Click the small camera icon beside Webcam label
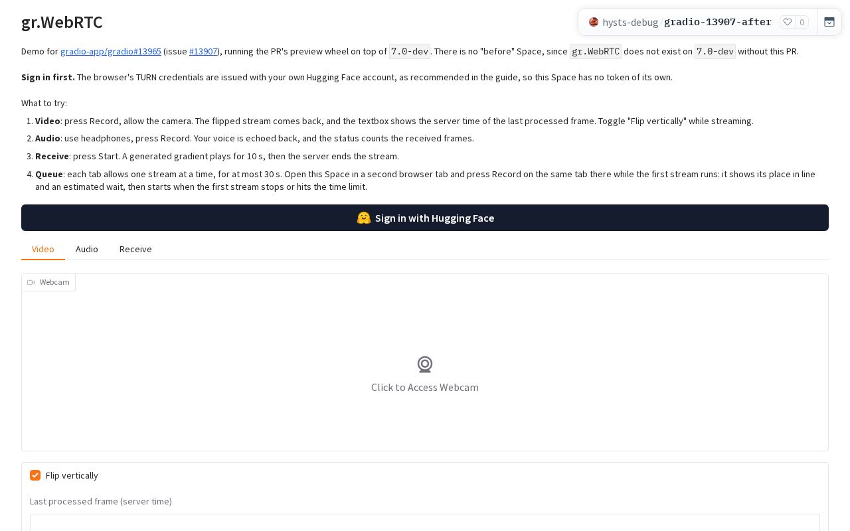The width and height of the screenshot is (850, 531). [x=31, y=282]
